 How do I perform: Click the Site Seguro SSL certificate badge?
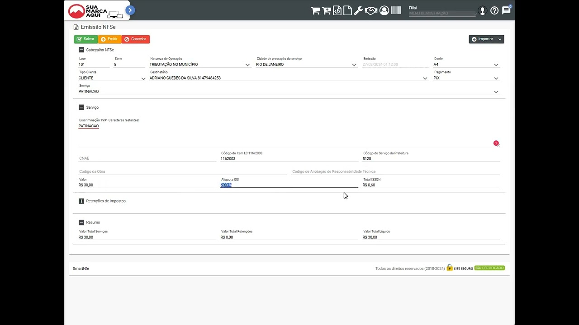tap(475, 268)
